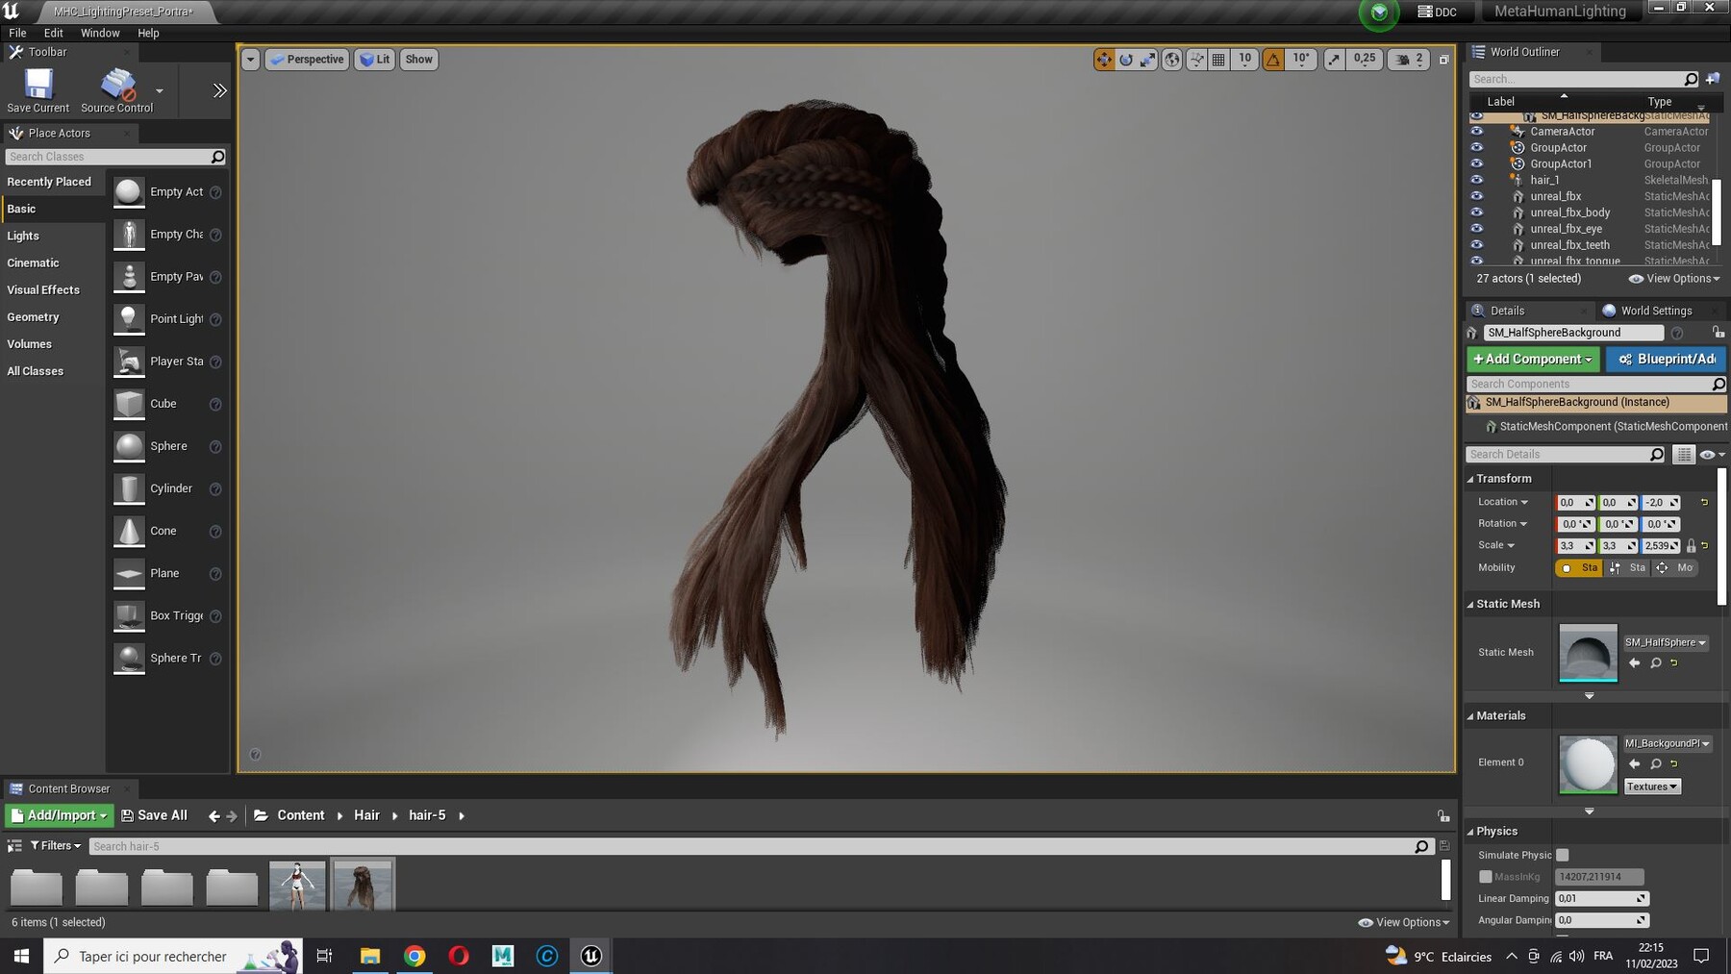Toggle visibility of hair_1 in outliner
This screenshot has width=1731, height=974.
point(1477,180)
